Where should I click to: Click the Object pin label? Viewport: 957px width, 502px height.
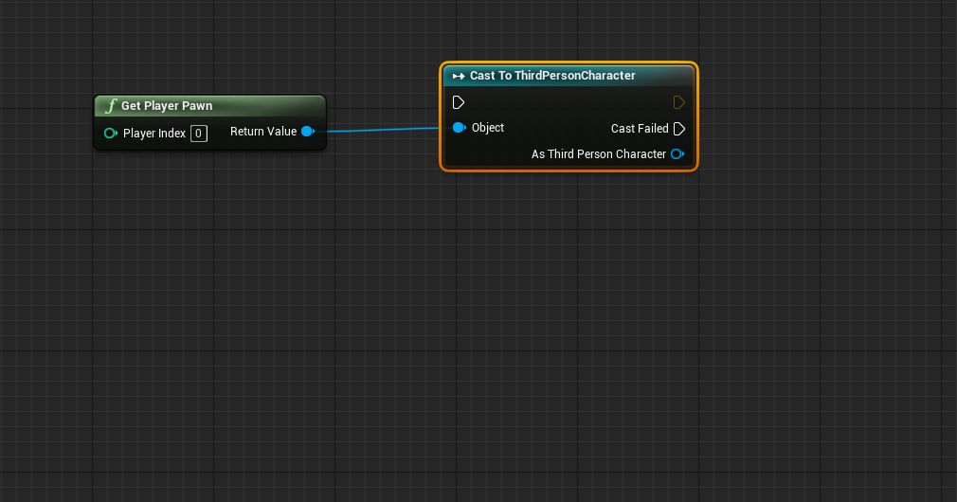(x=488, y=128)
